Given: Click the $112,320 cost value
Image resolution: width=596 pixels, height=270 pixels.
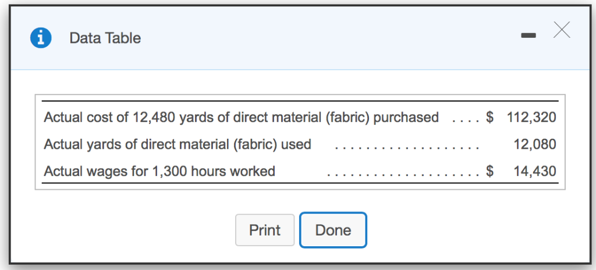Looking at the screenshot, I should pos(531,117).
